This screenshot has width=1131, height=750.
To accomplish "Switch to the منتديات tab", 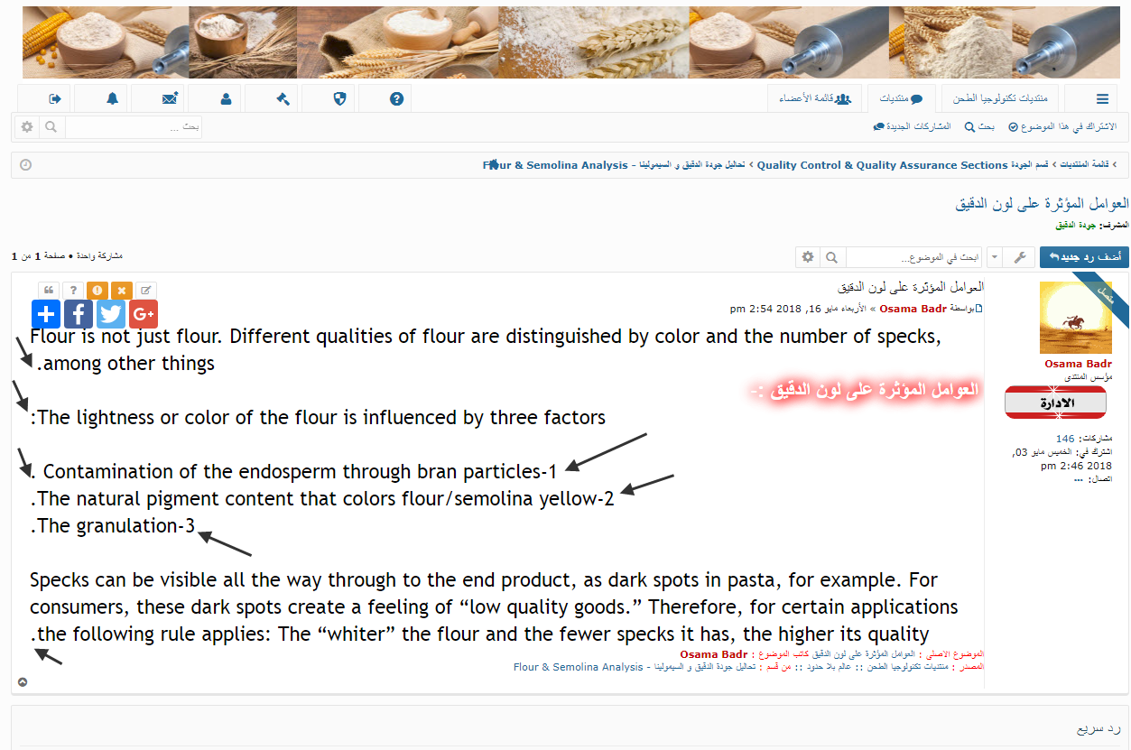I will coord(902,98).
